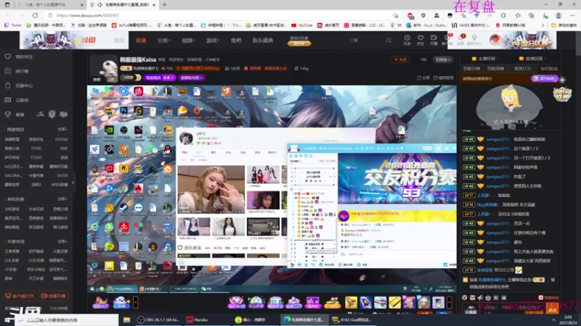581x326 pixels.
Task: Expand 全部 next to 网游竞技
Action: [62, 129]
